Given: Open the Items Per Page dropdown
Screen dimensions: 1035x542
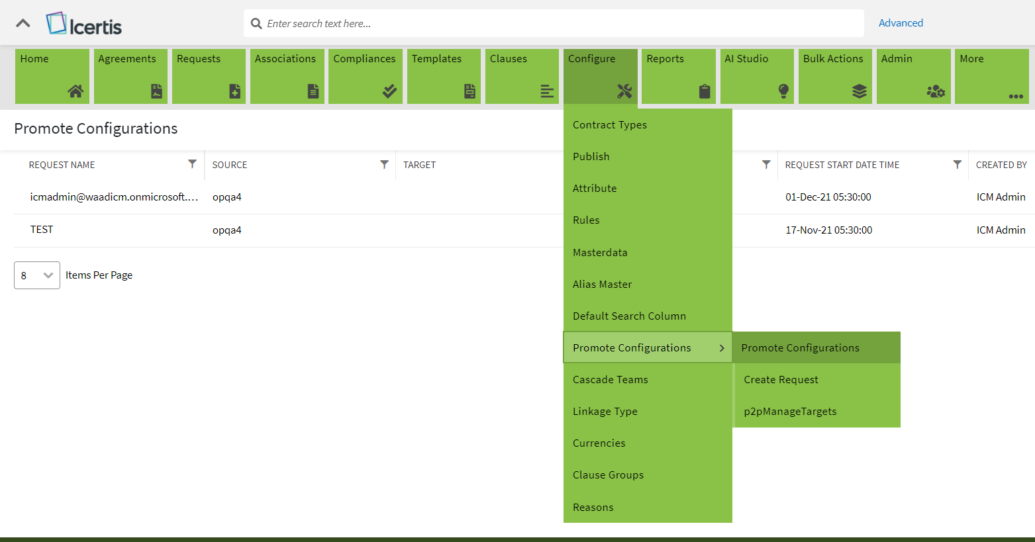Looking at the screenshot, I should click(x=37, y=275).
